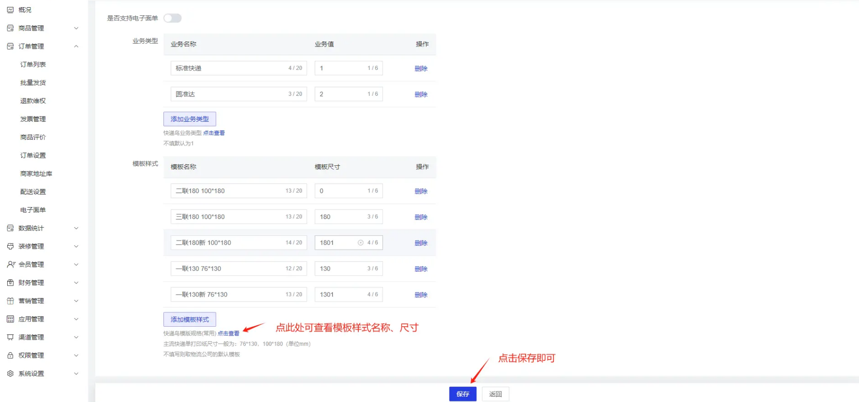Click the blue 保存 button
859x402 pixels.
[462, 394]
